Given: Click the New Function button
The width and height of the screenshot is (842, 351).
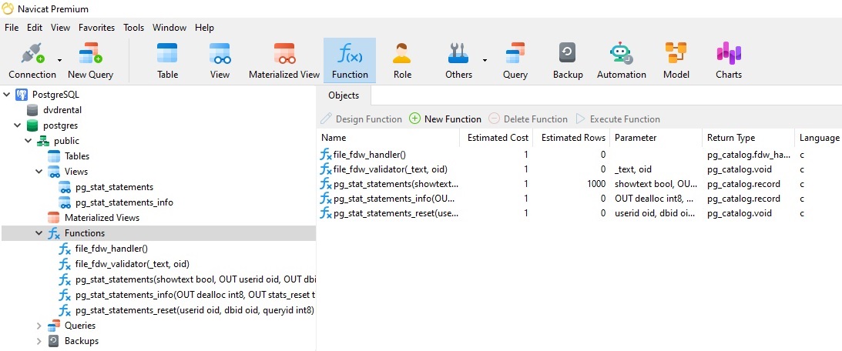Looking at the screenshot, I should pyautogui.click(x=445, y=119).
